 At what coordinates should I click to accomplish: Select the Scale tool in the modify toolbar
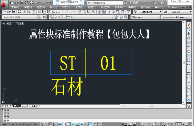189,56
